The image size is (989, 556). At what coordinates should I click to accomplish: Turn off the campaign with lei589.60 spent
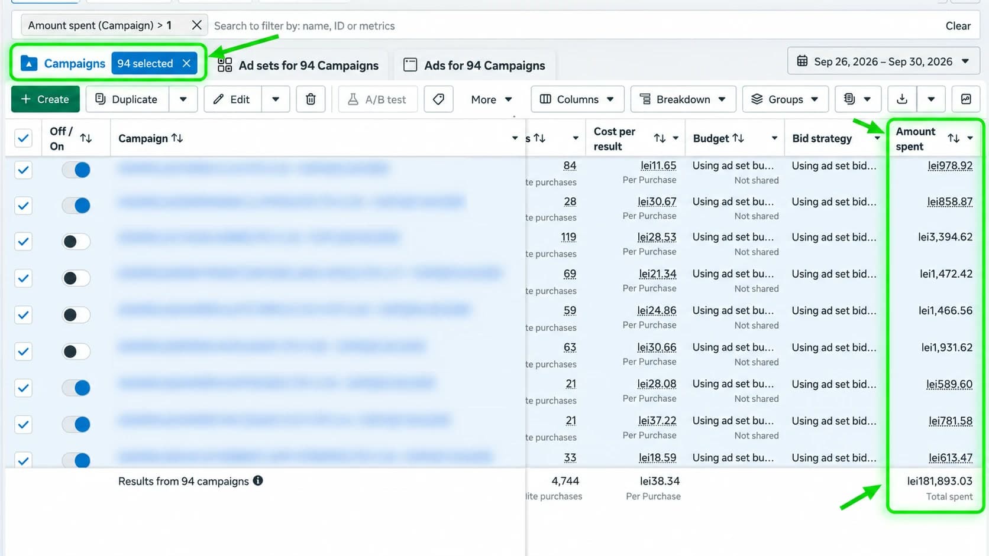coord(76,388)
